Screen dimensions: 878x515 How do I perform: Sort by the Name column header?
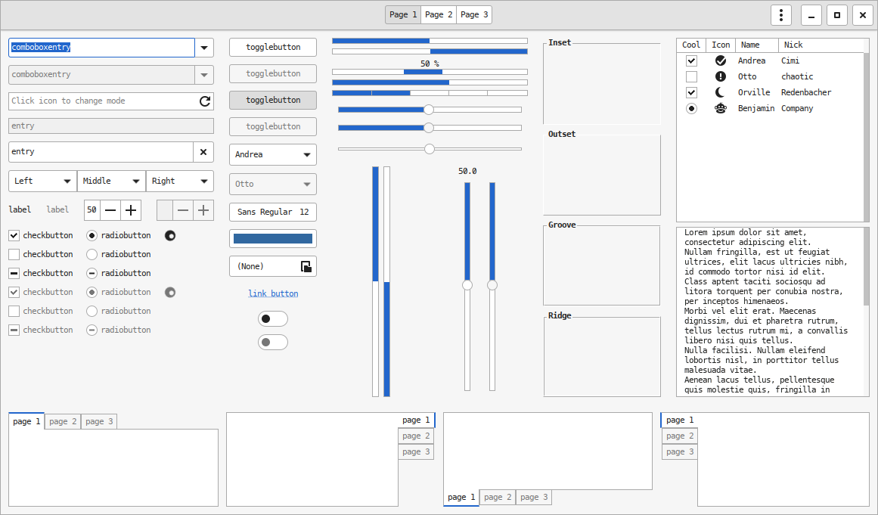coord(756,45)
